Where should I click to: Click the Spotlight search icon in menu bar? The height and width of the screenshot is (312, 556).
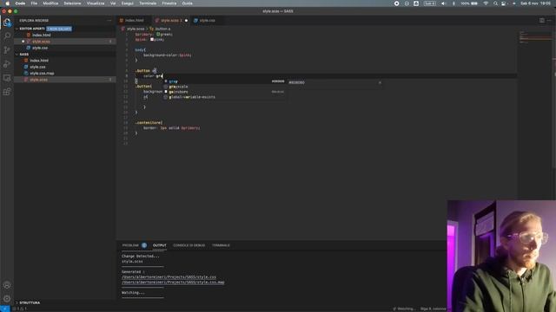click(x=495, y=3)
